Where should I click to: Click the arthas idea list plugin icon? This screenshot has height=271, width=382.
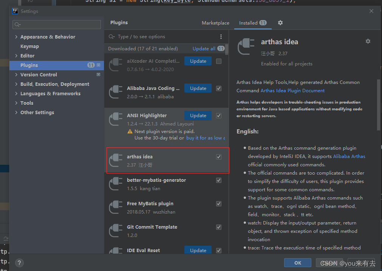tap(116, 160)
